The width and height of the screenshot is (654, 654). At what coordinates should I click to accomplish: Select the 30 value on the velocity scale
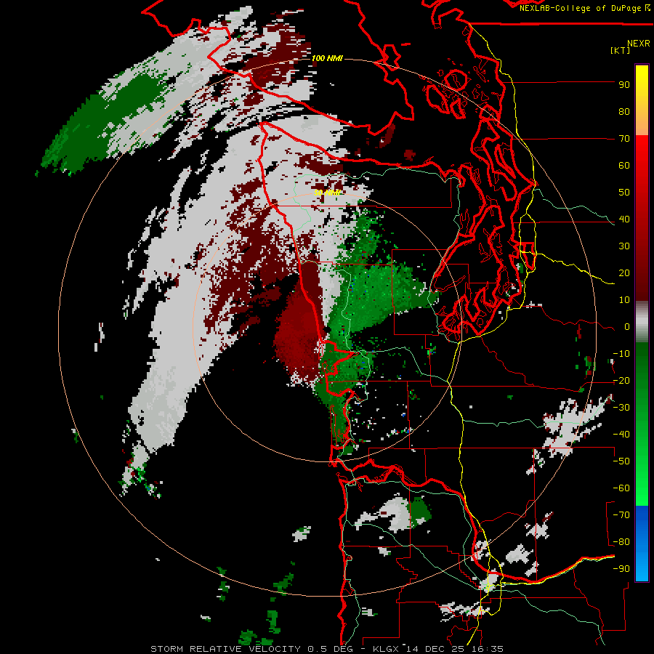(x=624, y=246)
